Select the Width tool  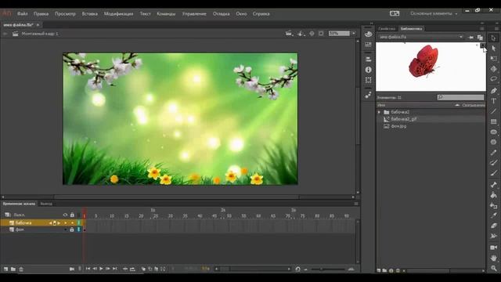494,236
